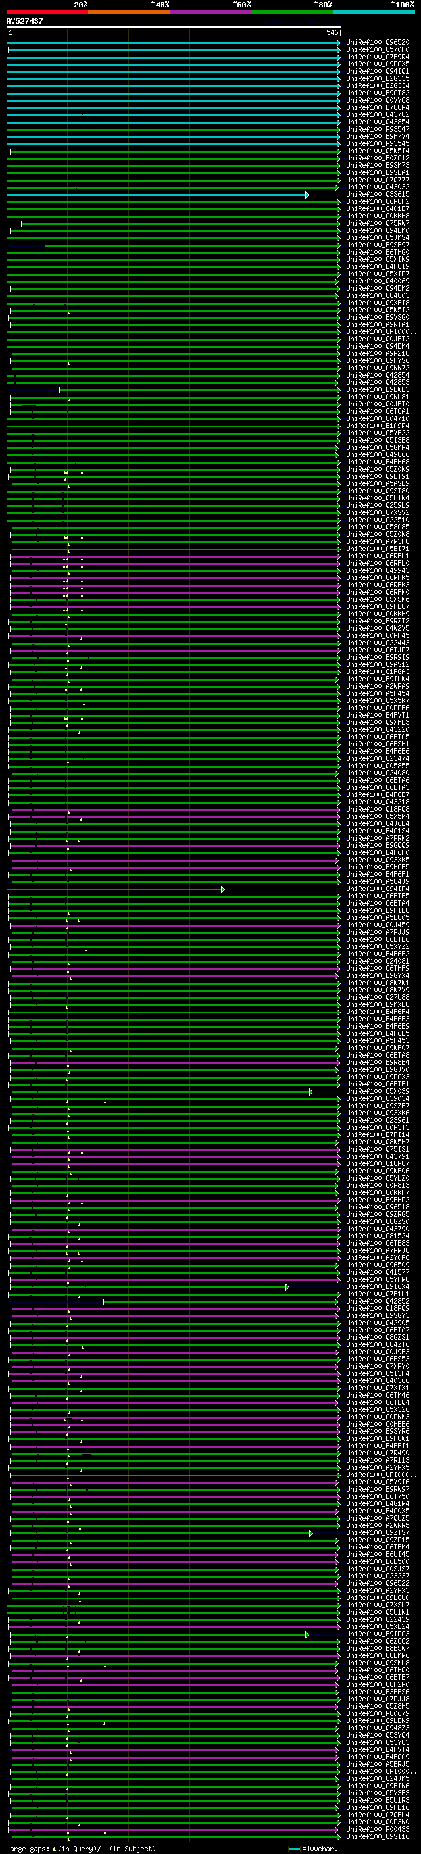Select hit label UniRef100_Q84ZT6

pyautogui.click(x=377, y=1344)
